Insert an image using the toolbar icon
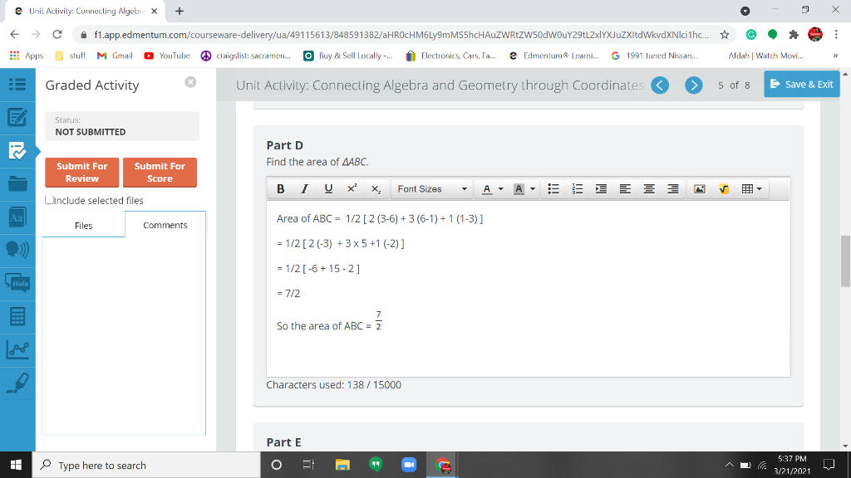 coord(698,188)
